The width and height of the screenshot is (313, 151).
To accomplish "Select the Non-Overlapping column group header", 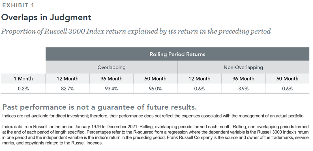I will pyautogui.click(x=243, y=67).
